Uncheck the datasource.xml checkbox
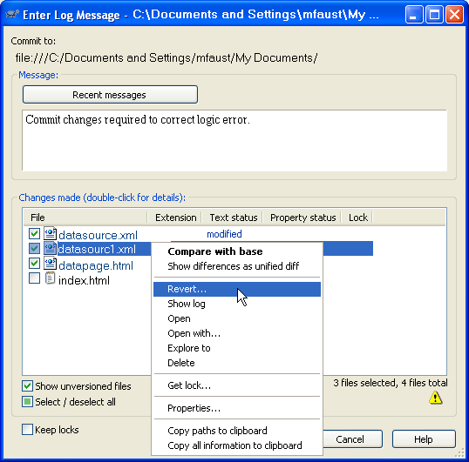 pos(34,234)
